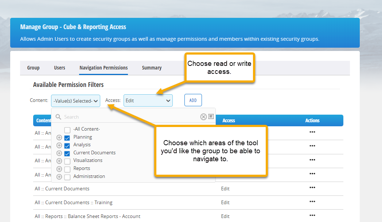Expand the Visualizations tree node
Viewport: 382px width, 222px height.
[59, 161]
